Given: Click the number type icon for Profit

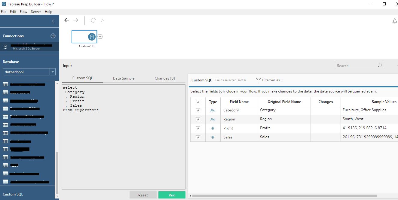Looking at the screenshot, I should 213,128.
